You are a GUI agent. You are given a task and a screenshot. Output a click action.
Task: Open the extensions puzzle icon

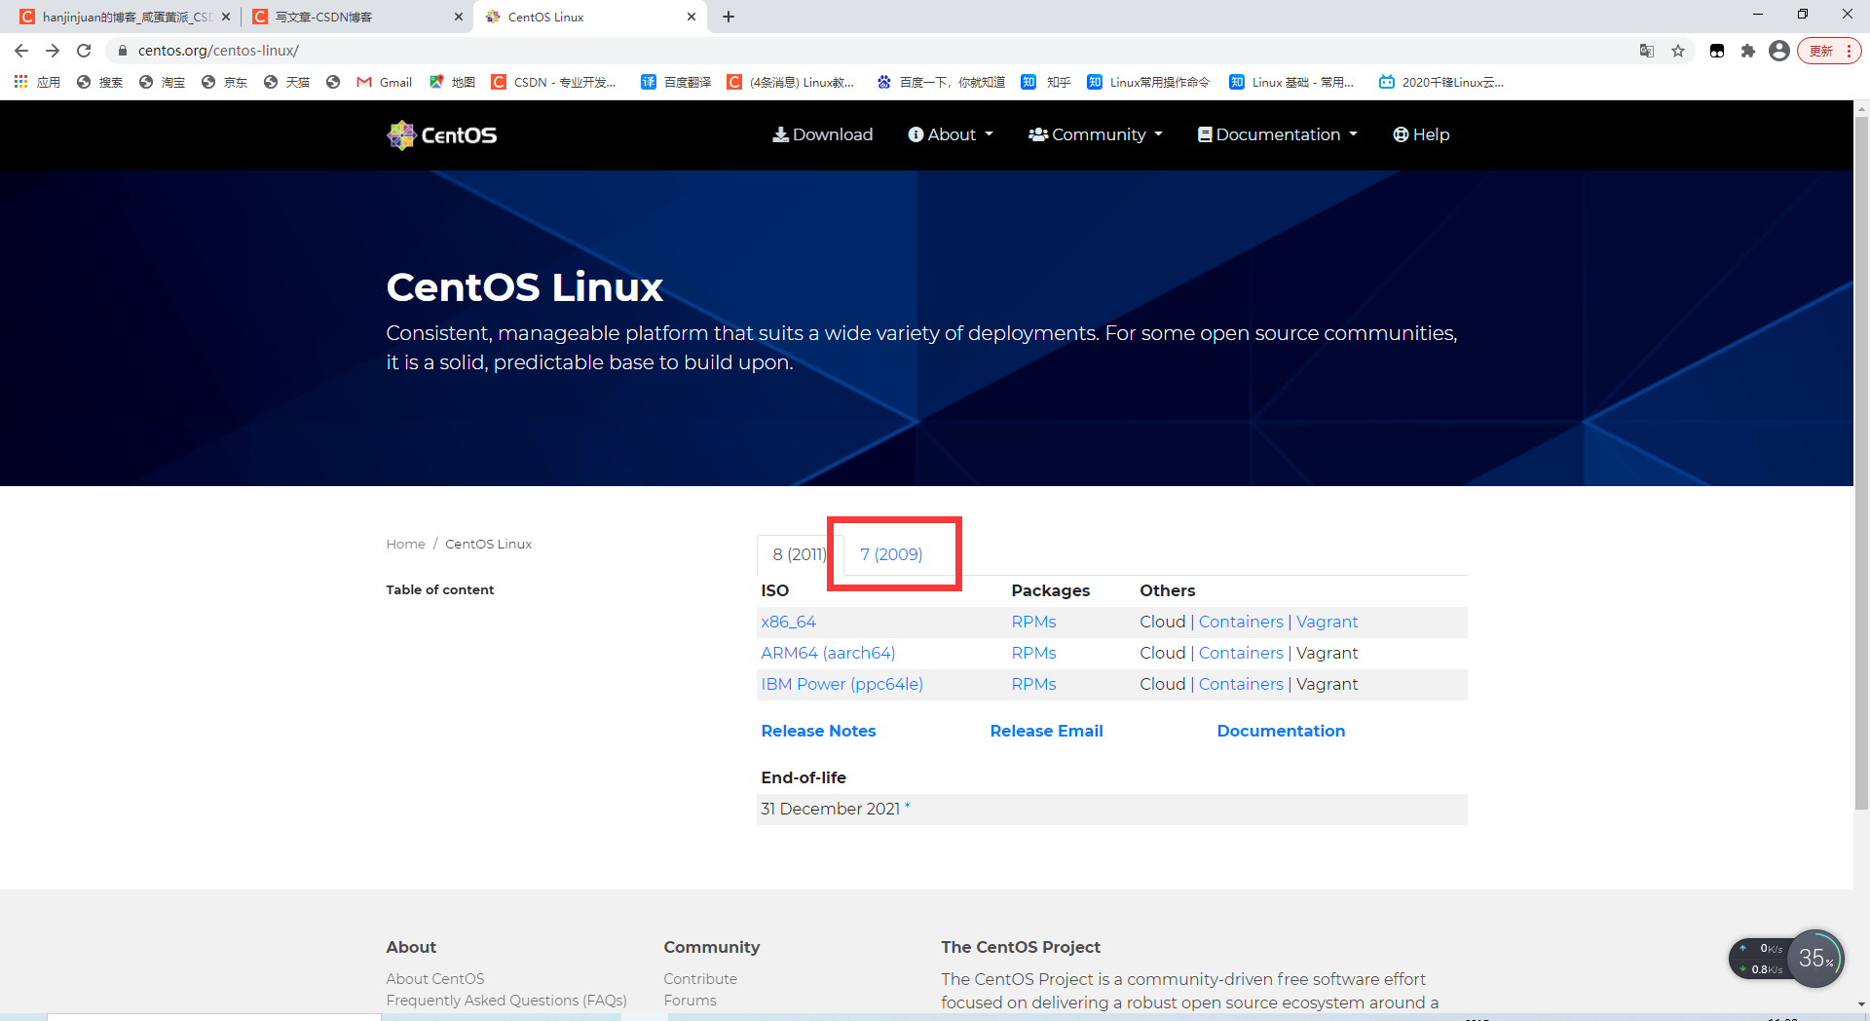click(1748, 51)
